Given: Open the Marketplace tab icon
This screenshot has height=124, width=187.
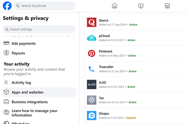Looking at the screenshot, I should tap(167, 6).
